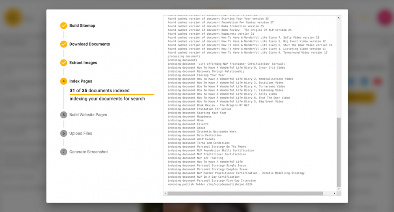Click the Build Sitemap completed checkmark icon
394x212 pixels.
[63, 26]
